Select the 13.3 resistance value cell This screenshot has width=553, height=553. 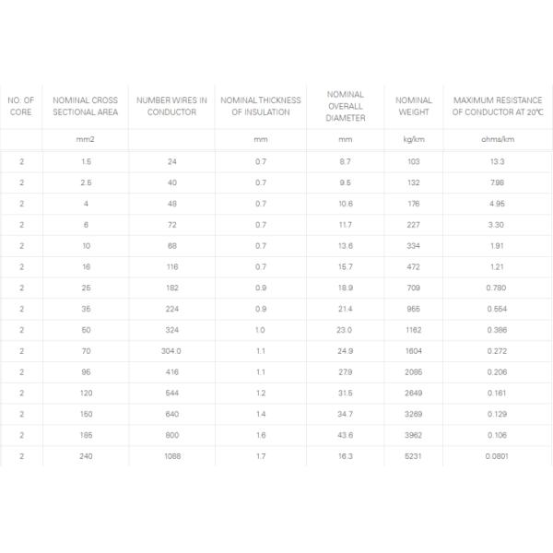coord(498,162)
